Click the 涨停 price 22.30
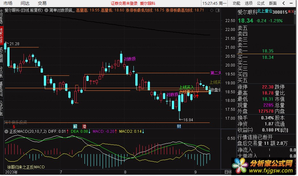The height and width of the screenshot is (176, 298). point(268,87)
